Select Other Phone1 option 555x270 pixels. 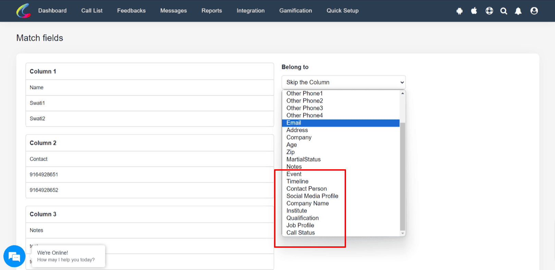point(341,94)
